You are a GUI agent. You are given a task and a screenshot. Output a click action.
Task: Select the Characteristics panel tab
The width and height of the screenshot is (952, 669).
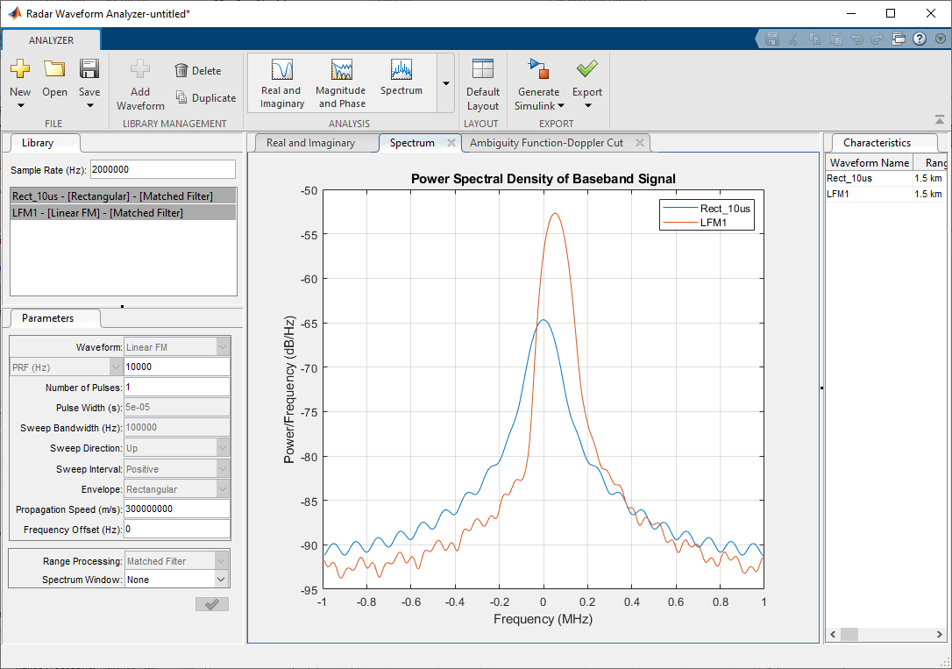[877, 143]
